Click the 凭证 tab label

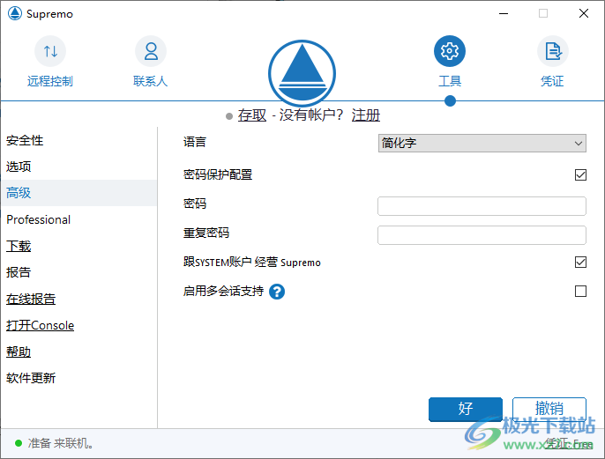pos(552,81)
